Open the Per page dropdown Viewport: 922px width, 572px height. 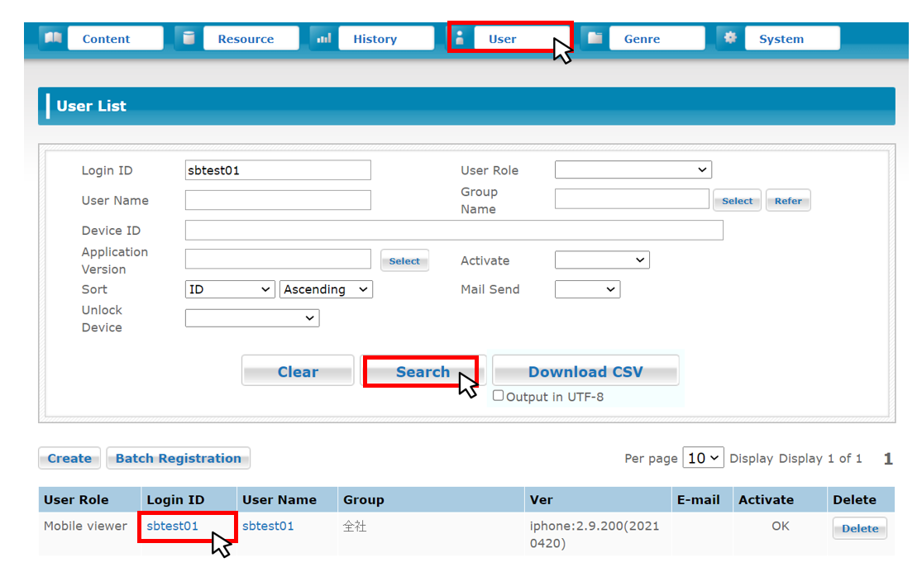click(x=703, y=458)
